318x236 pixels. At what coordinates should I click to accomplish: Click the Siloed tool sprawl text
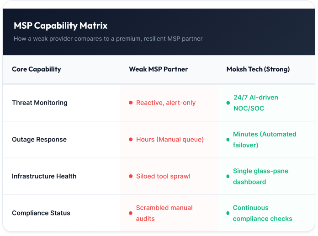(x=163, y=176)
